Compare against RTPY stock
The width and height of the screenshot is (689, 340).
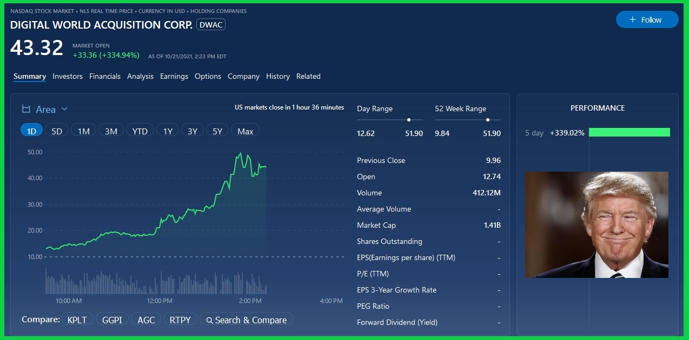(180, 320)
